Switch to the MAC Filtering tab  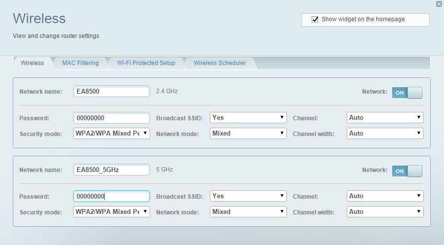(81, 63)
